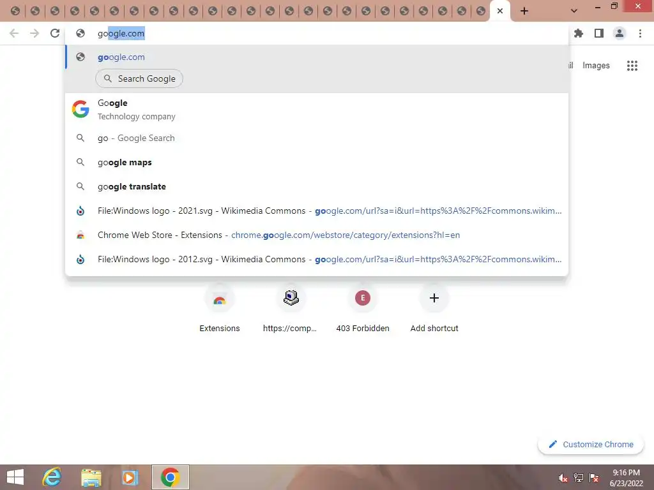Image resolution: width=654 pixels, height=490 pixels.
Task: Open the Google apps grid
Action: coord(632,66)
